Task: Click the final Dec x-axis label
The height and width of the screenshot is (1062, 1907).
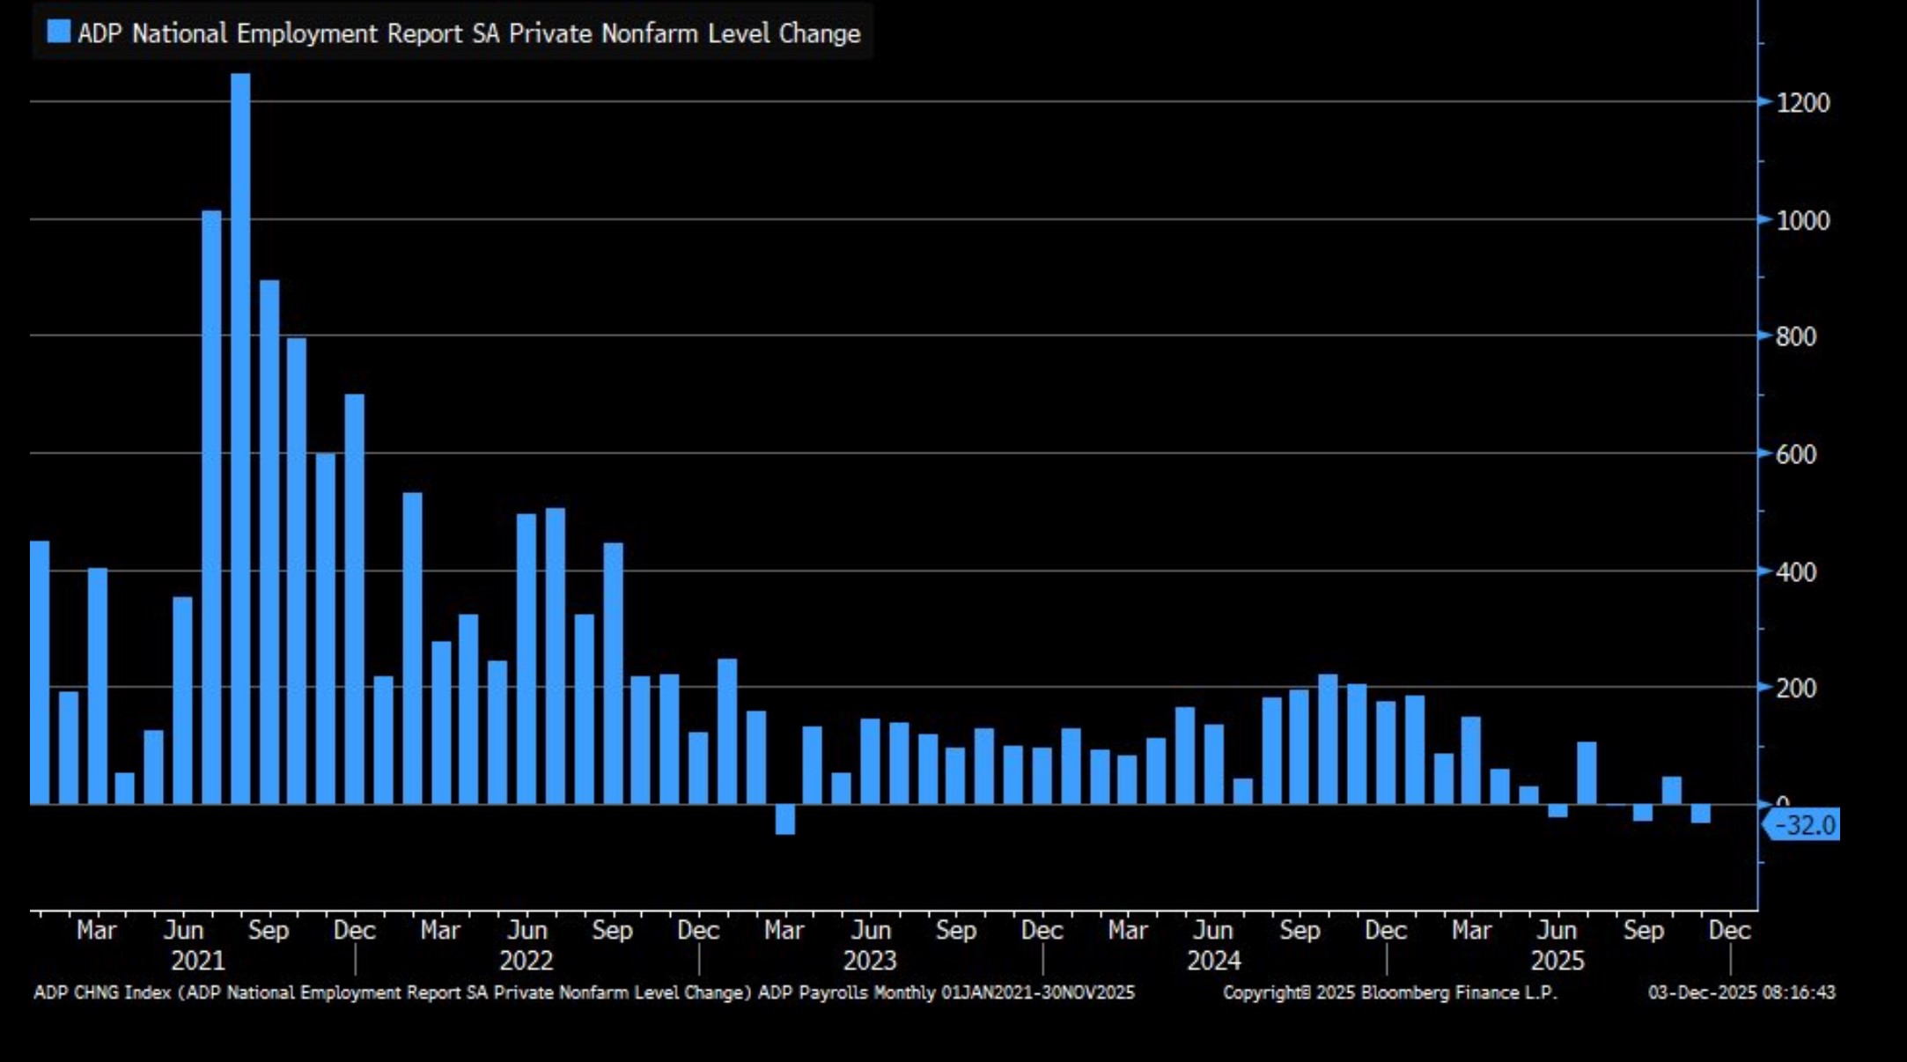Action: point(1728,931)
